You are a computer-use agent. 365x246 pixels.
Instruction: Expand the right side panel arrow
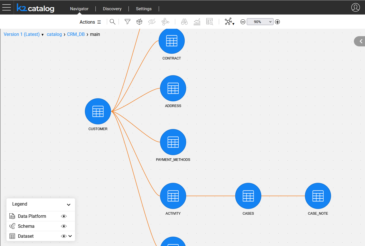click(x=360, y=41)
